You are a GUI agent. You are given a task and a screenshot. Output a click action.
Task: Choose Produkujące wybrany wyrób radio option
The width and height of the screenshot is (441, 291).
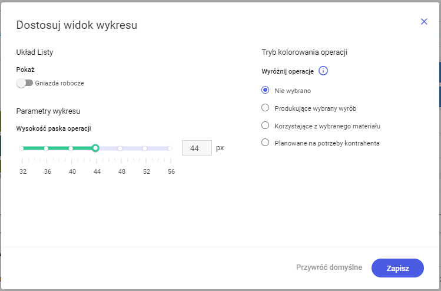tap(265, 108)
